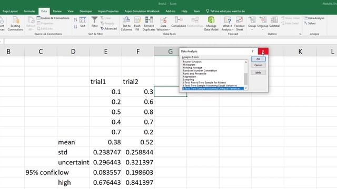Click analysis list scroll up arrow
This screenshot has width=337, height=189.
click(246, 62)
